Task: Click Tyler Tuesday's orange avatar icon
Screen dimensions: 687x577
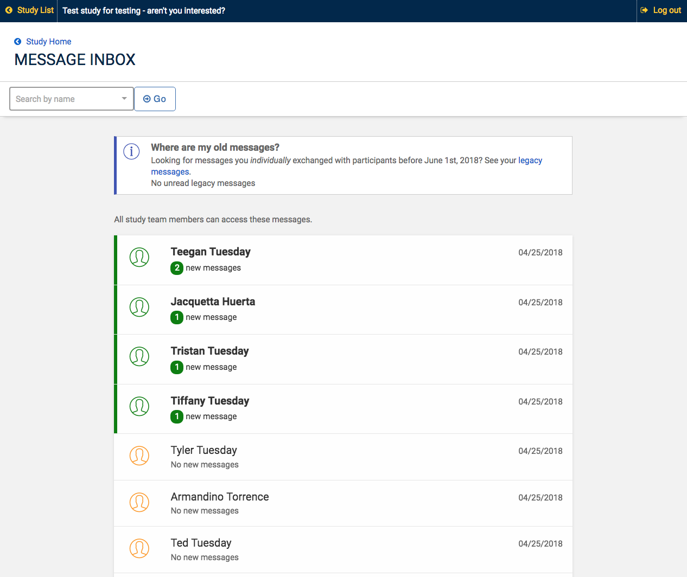Action: coord(139,456)
